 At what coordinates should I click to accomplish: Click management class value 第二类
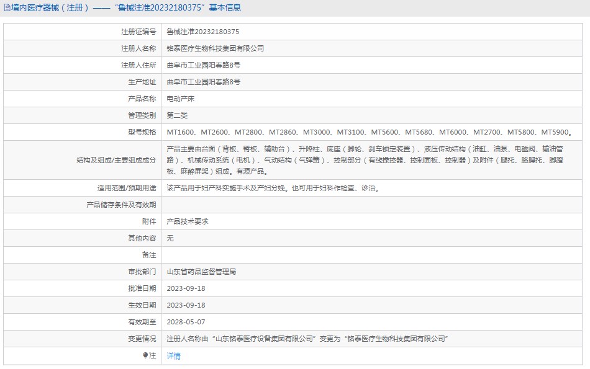[x=177, y=115]
